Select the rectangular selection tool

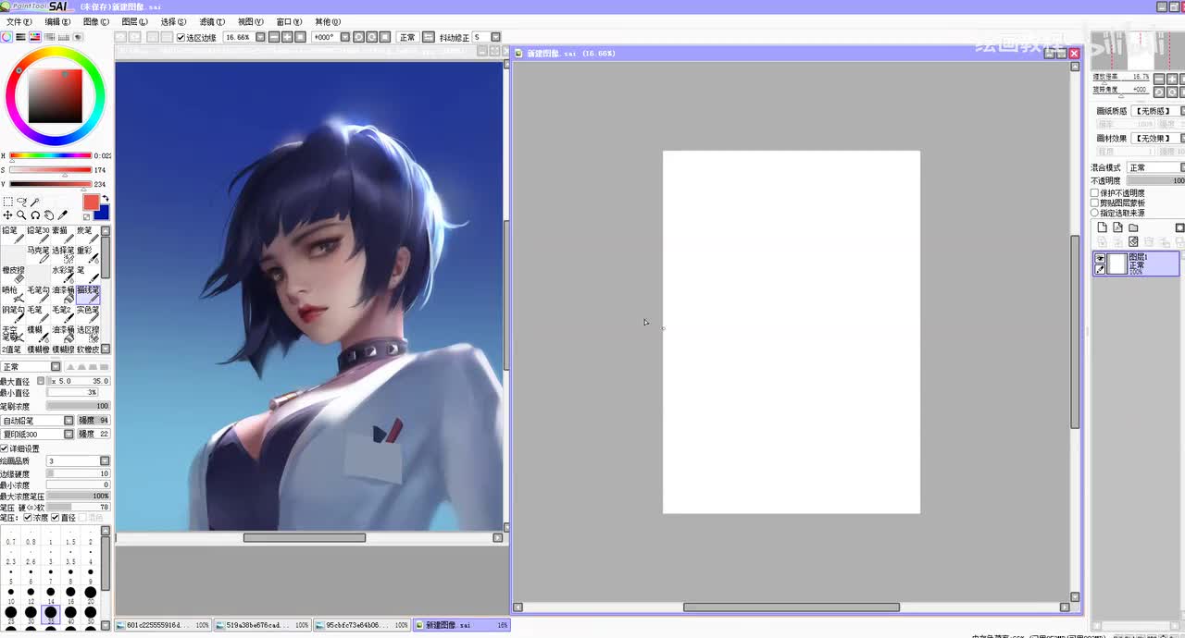tap(8, 202)
